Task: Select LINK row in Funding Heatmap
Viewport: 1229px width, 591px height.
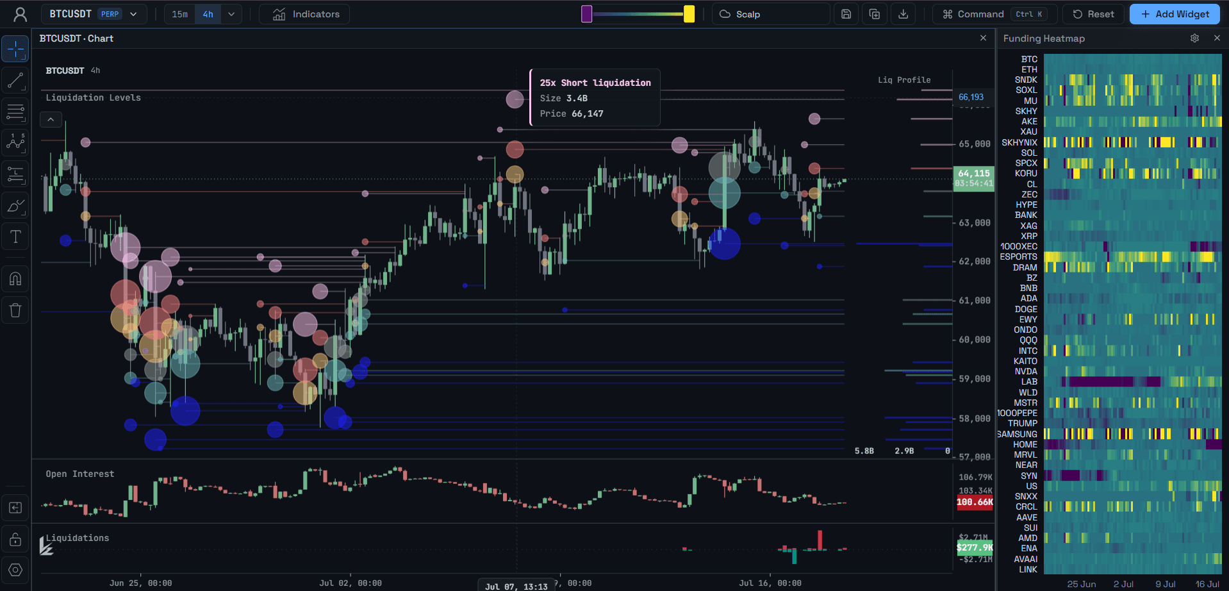Action: tap(1028, 569)
